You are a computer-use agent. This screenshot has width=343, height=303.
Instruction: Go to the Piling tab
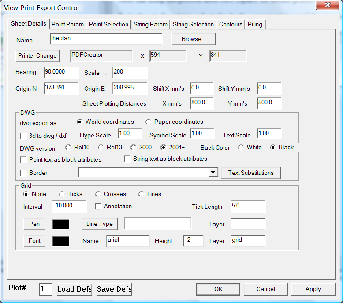pos(255,24)
